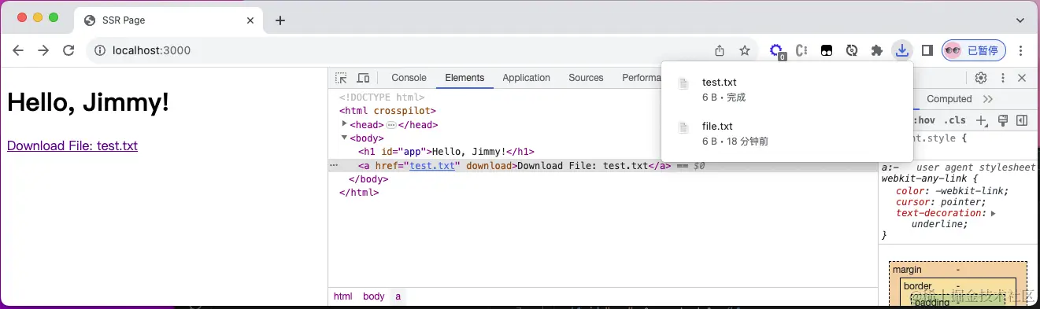Screen dimensions: 1040x309
Task: Go back to the previous page
Action: tap(18, 50)
